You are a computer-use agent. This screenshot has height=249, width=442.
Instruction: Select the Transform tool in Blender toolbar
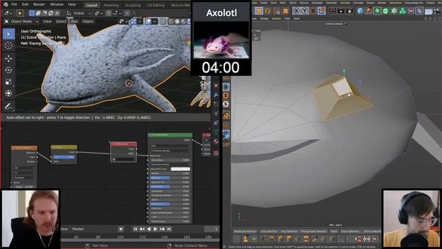click(x=9, y=93)
